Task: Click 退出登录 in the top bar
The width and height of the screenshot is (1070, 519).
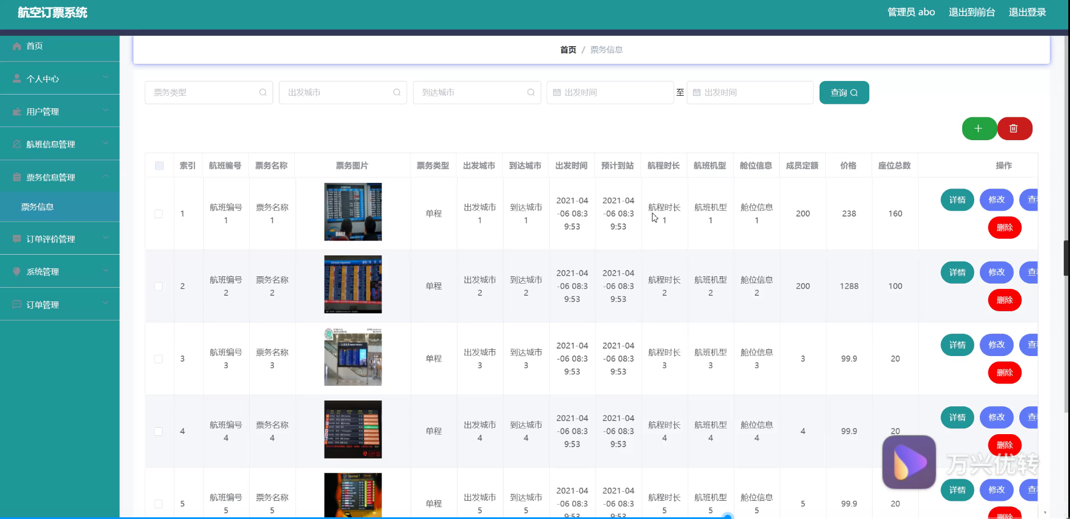Action: pyautogui.click(x=1027, y=12)
